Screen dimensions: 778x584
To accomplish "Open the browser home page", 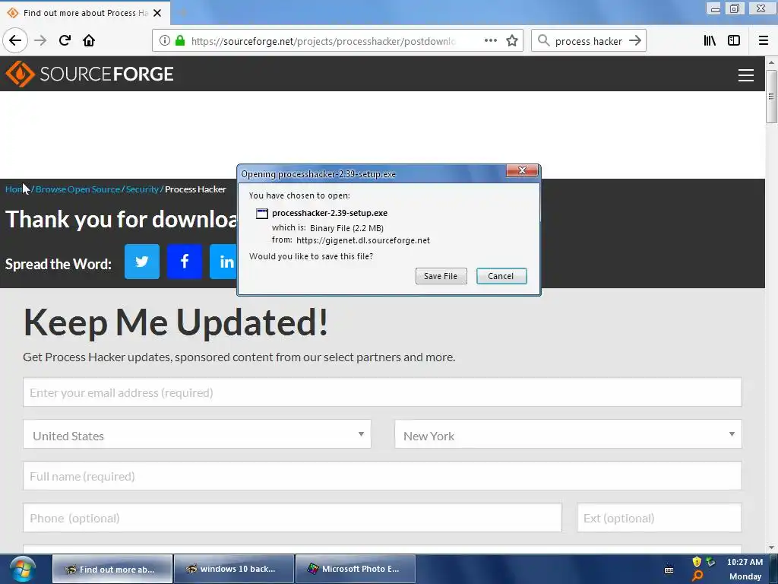I will (x=89, y=40).
